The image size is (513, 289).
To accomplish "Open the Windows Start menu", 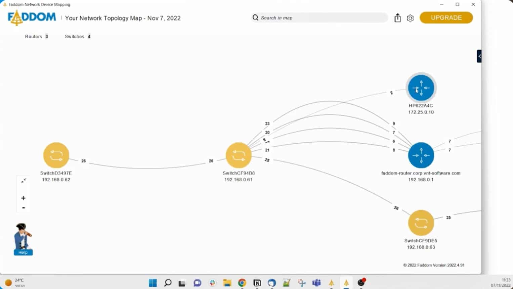I will (x=153, y=283).
